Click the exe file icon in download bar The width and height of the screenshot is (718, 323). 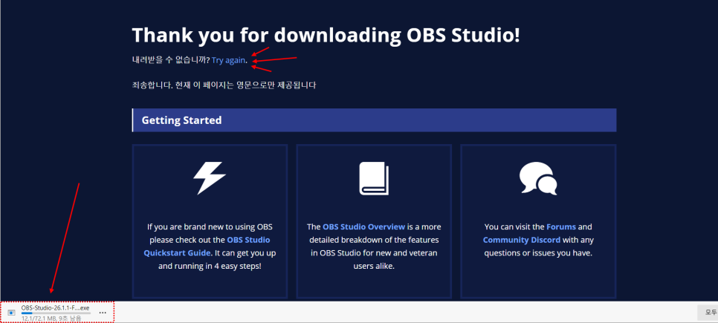[x=11, y=313]
